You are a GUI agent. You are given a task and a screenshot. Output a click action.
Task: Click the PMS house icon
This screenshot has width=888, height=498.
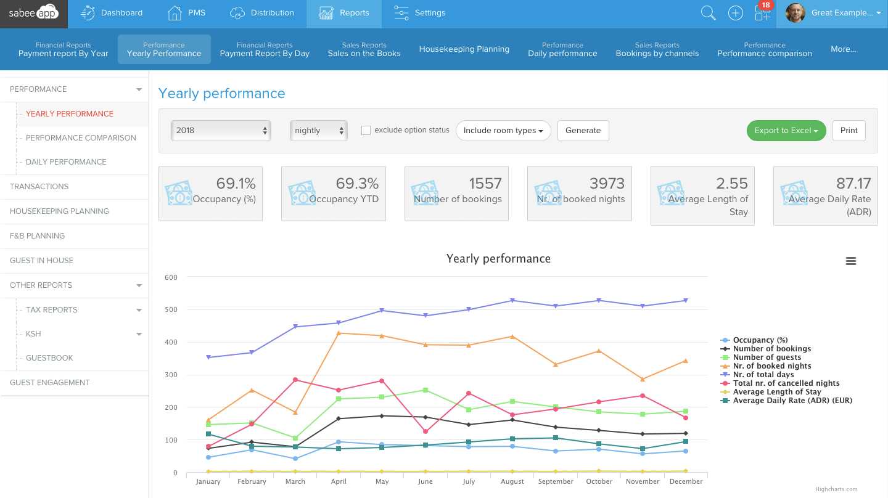tap(175, 13)
